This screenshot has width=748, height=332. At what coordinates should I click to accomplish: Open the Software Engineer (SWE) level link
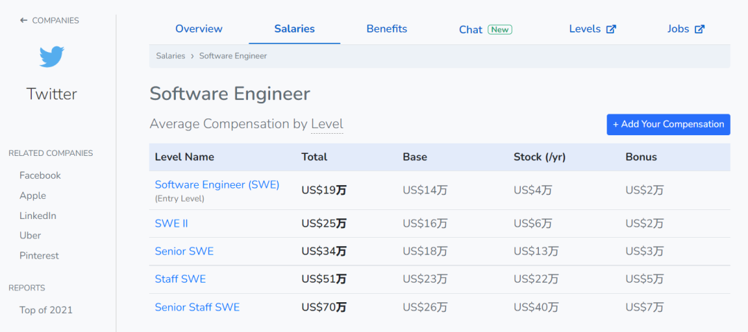217,184
